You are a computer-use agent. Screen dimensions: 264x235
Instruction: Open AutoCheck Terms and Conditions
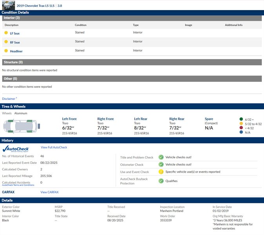(18, 185)
